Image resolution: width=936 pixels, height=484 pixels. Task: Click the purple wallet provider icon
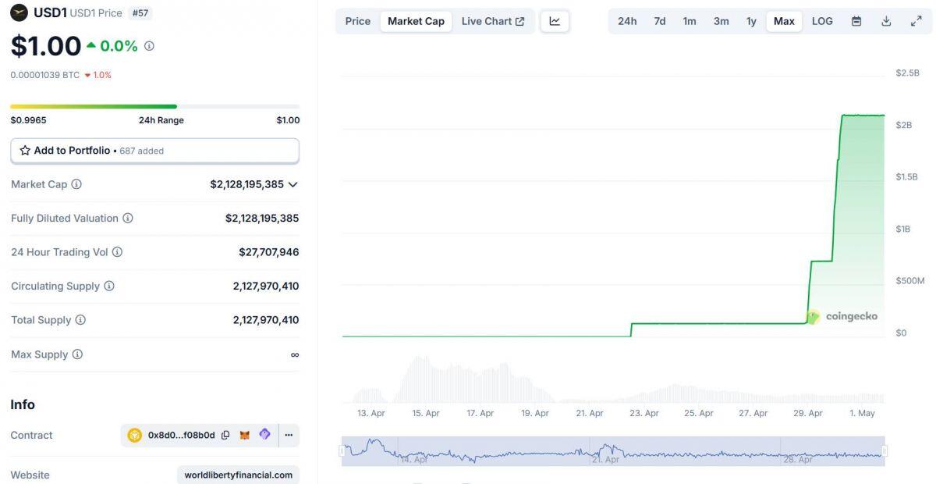pyautogui.click(x=264, y=435)
